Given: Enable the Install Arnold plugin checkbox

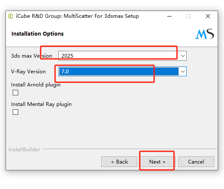Looking at the screenshot, I should [x=15, y=92].
